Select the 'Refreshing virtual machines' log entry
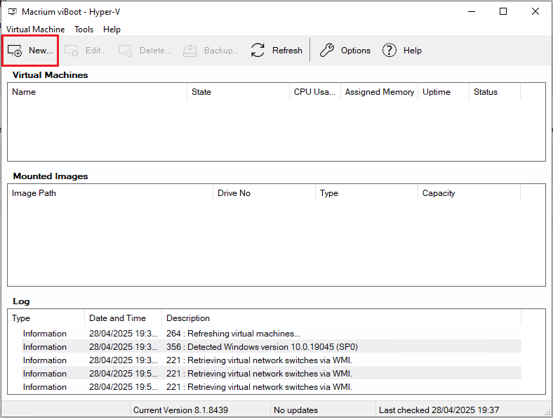Screen dimensions: 553x418 pyautogui.click(x=233, y=334)
